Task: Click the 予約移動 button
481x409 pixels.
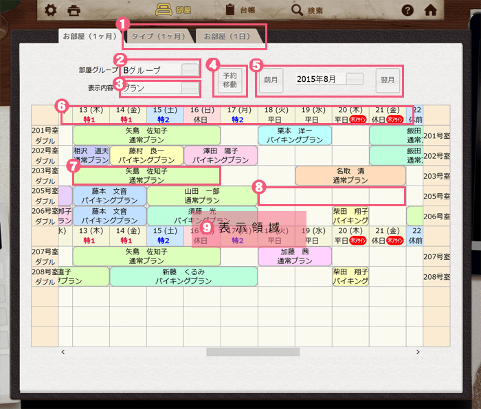Action: pyautogui.click(x=230, y=80)
